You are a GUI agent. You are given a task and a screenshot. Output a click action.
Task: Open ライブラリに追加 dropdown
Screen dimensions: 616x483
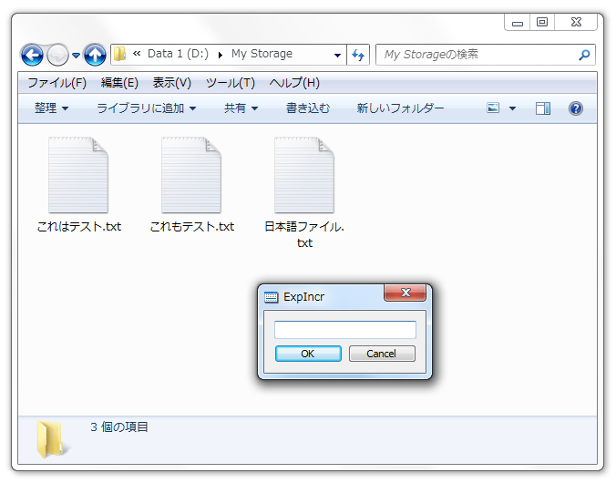(x=146, y=108)
